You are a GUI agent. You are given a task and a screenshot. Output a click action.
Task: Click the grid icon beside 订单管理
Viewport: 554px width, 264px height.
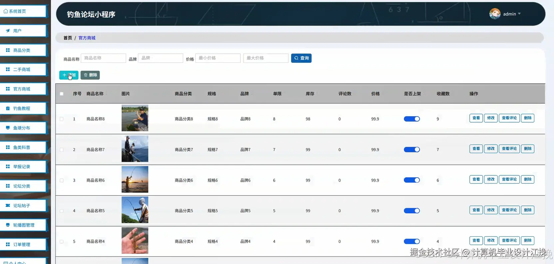(x=8, y=244)
